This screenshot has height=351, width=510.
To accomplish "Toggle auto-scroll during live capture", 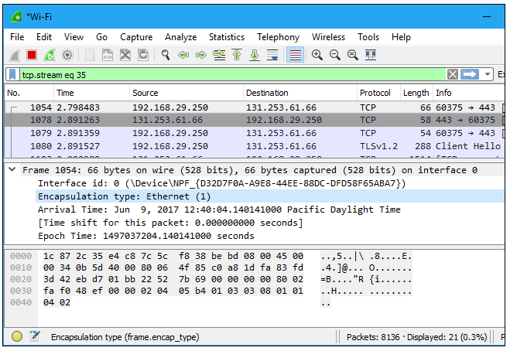I will coord(272,55).
